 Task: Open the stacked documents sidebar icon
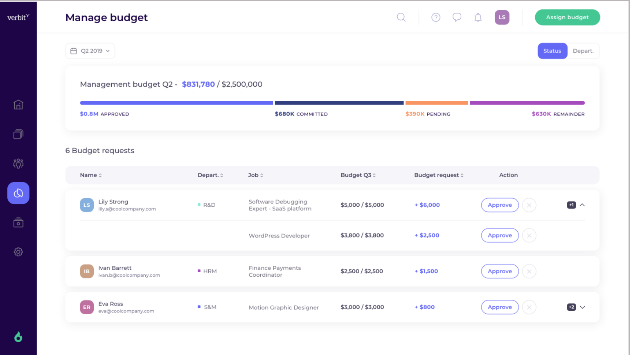tap(18, 134)
